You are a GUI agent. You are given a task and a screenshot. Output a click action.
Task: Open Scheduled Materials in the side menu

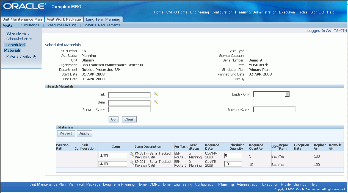pos(15,47)
